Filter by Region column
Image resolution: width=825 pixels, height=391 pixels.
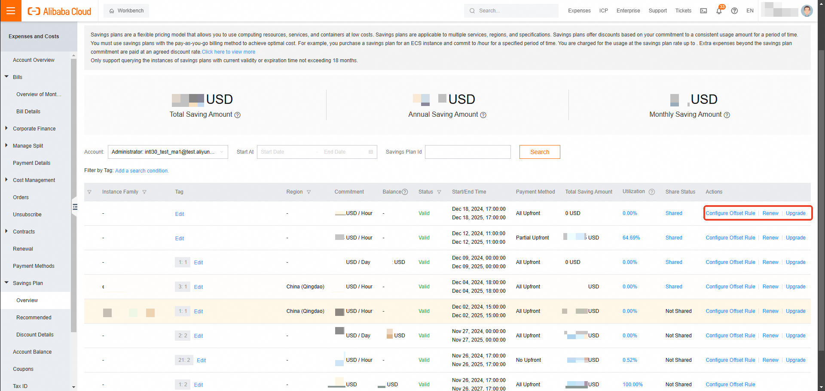[x=309, y=192]
